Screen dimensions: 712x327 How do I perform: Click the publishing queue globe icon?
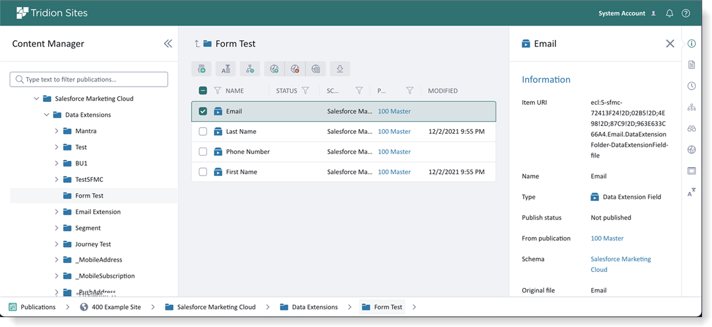316,69
